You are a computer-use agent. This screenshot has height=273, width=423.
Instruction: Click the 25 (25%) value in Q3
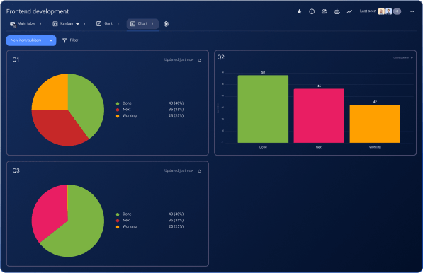tap(176, 226)
